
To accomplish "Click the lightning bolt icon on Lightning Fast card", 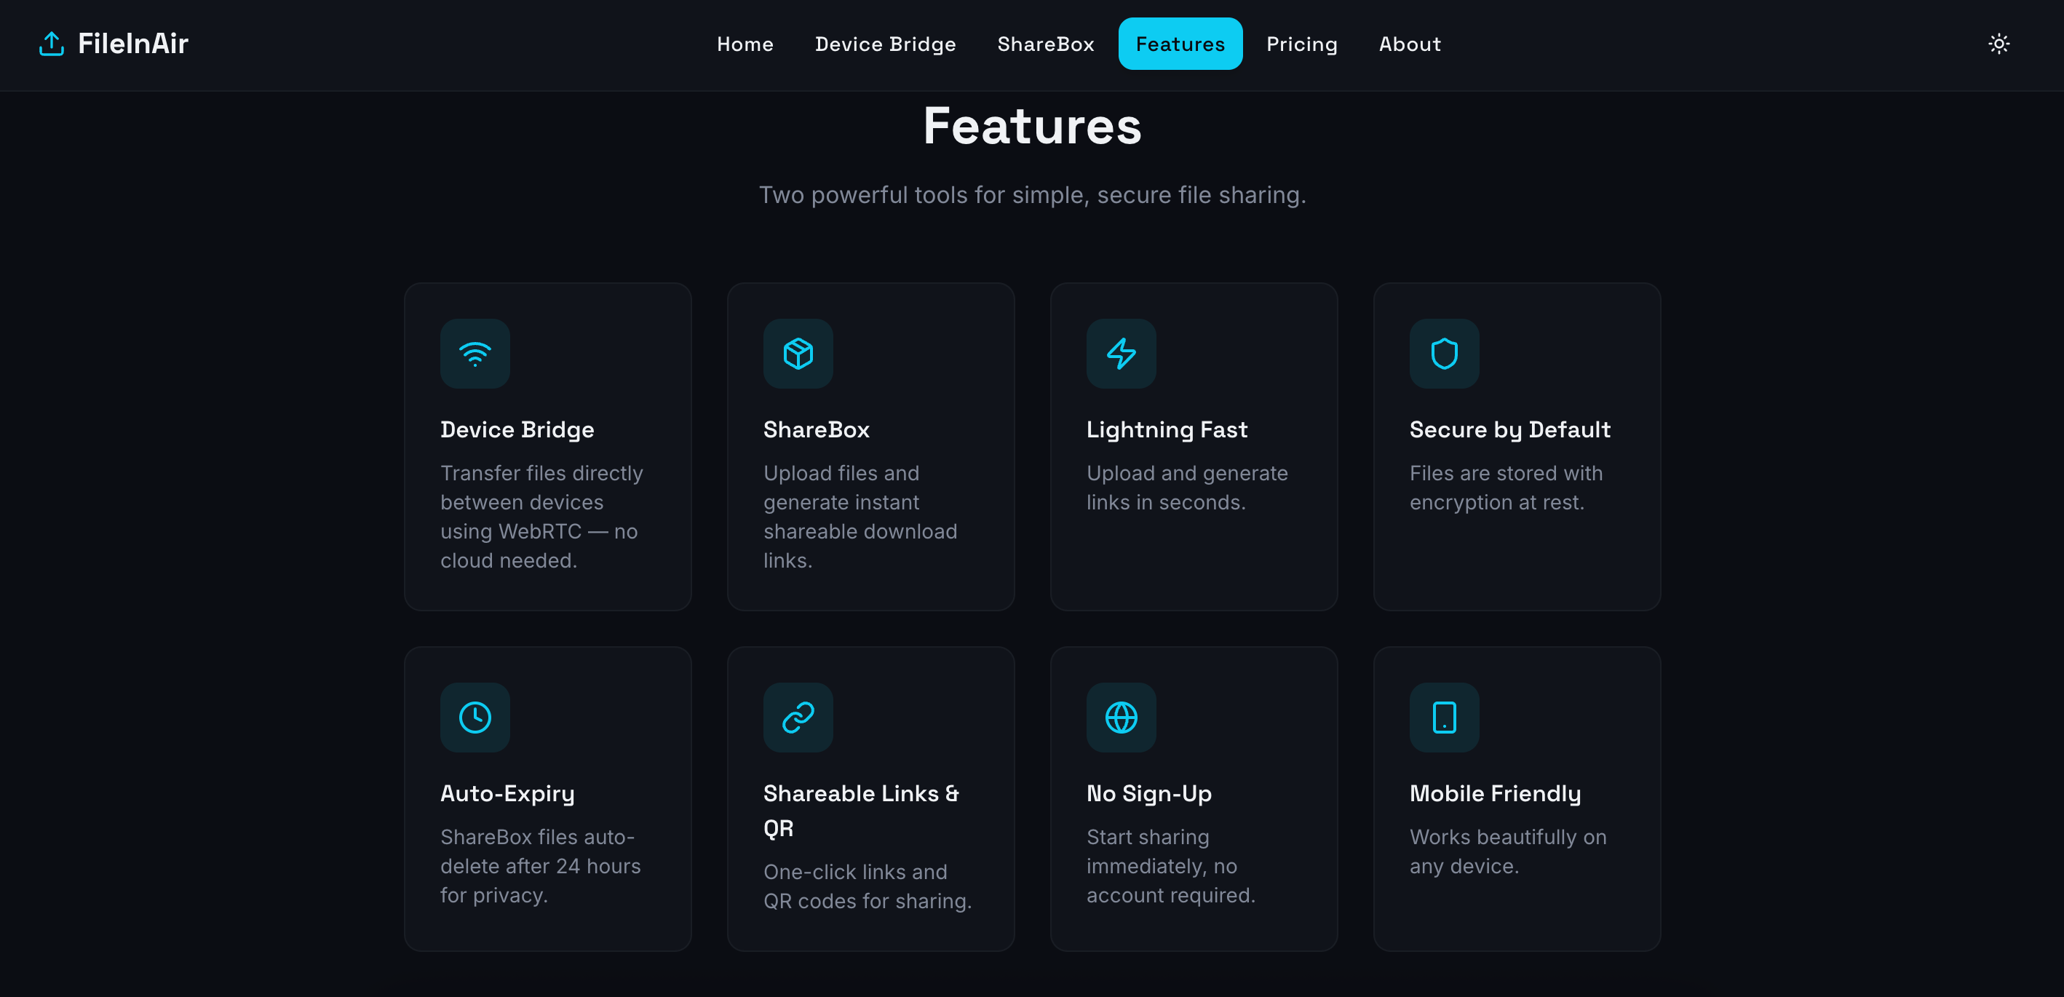I will (x=1121, y=354).
